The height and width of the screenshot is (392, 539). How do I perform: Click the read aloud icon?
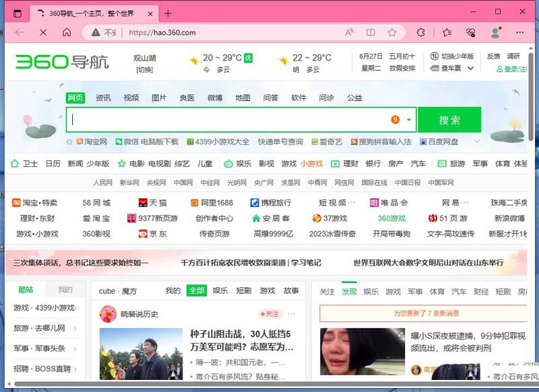(349, 32)
